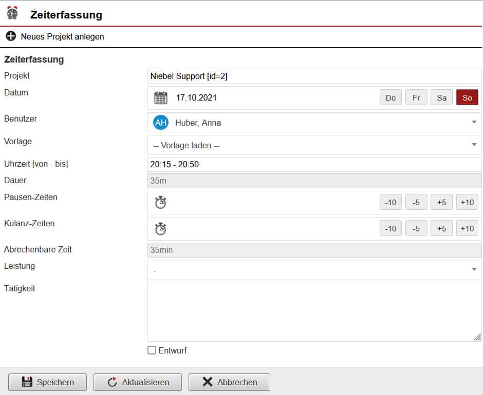Cancel the form with Abbrechen
483x395 pixels.
coord(229,382)
